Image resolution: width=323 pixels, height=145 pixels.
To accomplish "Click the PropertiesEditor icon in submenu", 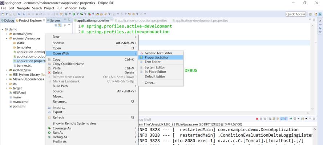I will point(141,58).
